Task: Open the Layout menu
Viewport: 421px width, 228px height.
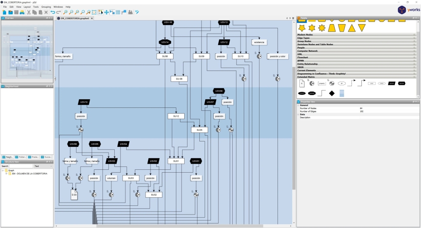Action: point(27,7)
